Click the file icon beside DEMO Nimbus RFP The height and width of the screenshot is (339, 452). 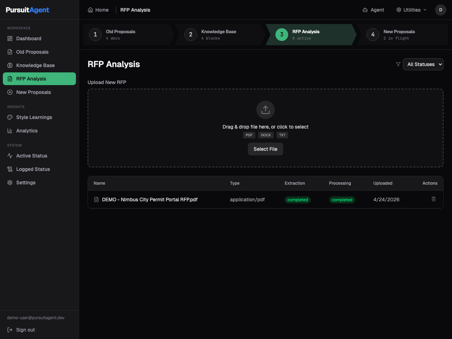pyautogui.click(x=96, y=200)
